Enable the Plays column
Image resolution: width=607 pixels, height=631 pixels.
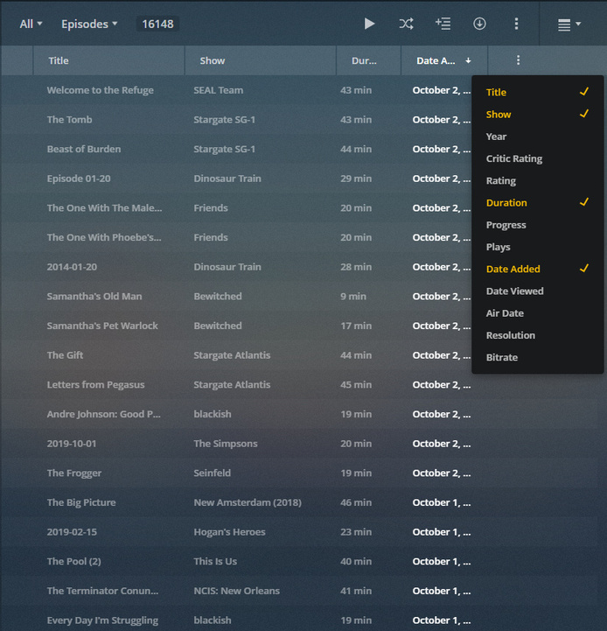pyautogui.click(x=537, y=247)
